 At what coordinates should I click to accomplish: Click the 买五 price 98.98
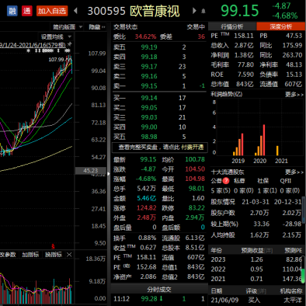click(149, 137)
